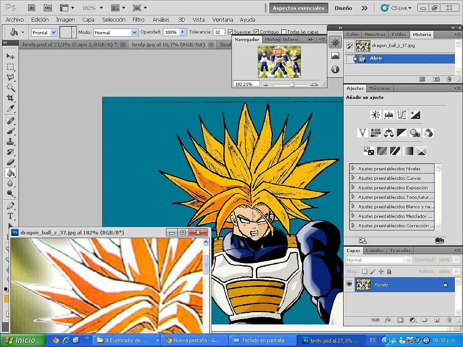
Task: Select the Healing Brush tool
Action: pos(10,120)
